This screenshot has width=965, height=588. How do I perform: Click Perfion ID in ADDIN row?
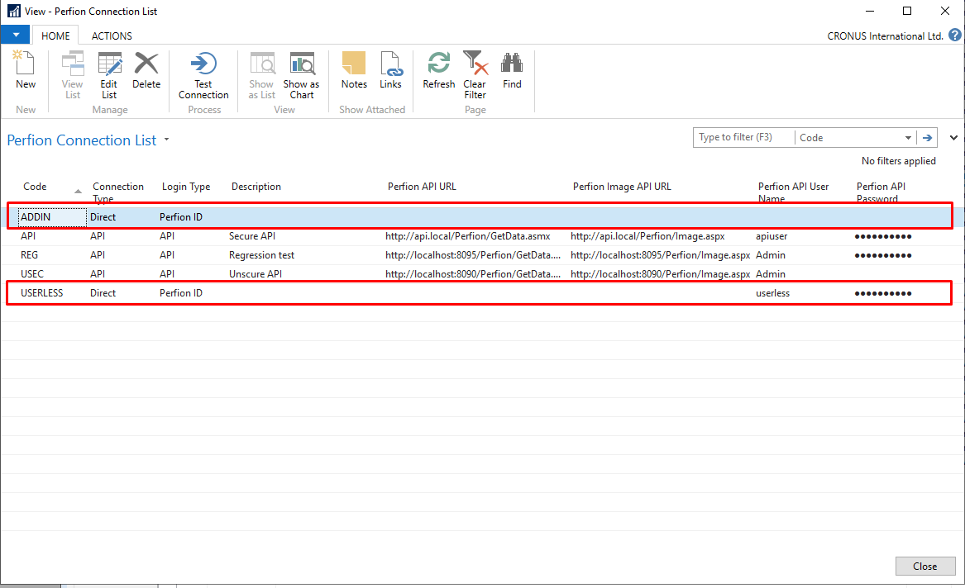point(181,217)
